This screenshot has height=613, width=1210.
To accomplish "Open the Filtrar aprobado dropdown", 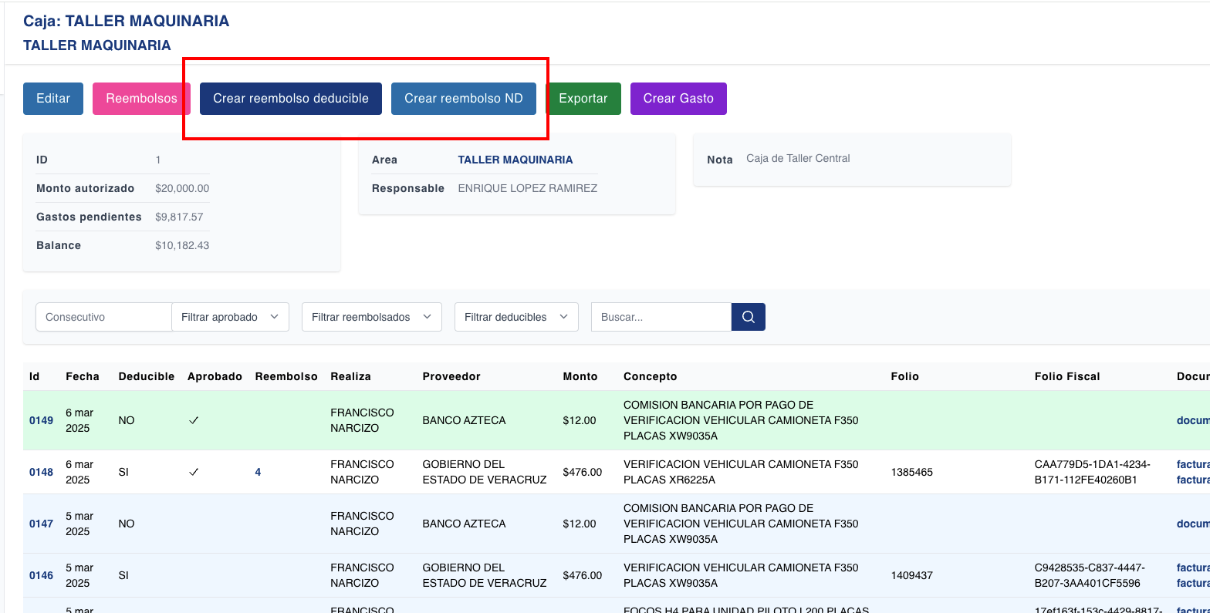I will 230,317.
